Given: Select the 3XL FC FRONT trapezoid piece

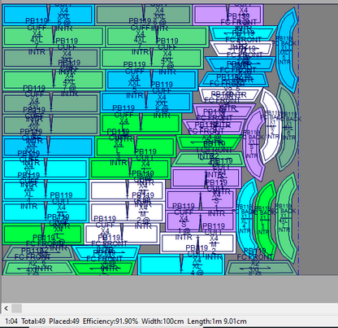Looking at the screenshot, I should coord(261,268).
